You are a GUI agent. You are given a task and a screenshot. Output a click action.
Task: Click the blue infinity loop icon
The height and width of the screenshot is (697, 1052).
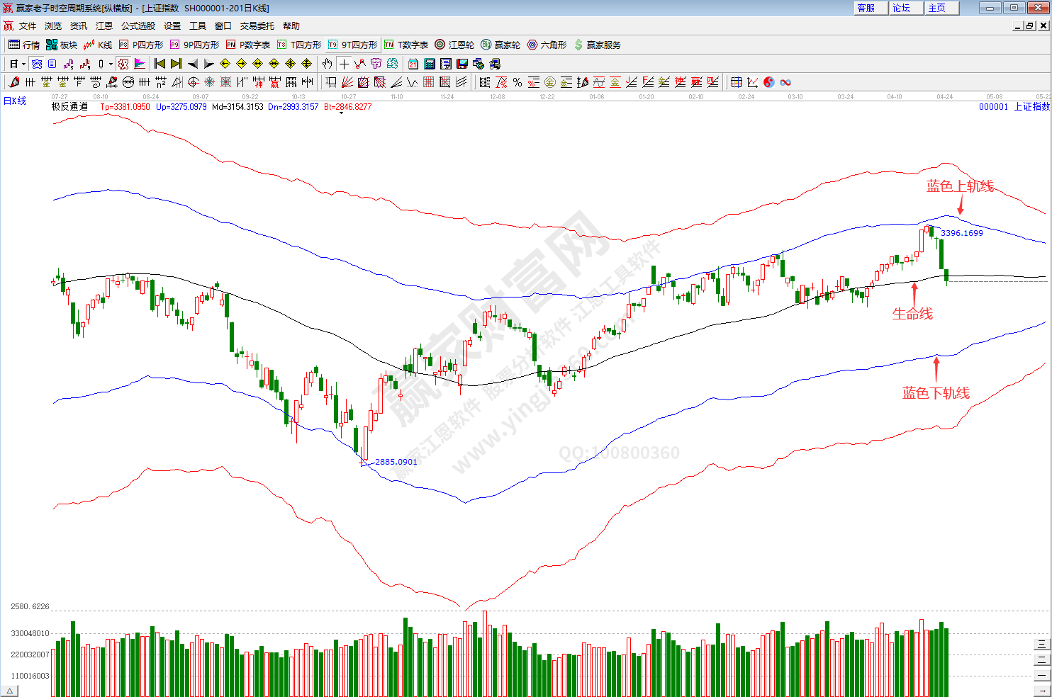[785, 82]
